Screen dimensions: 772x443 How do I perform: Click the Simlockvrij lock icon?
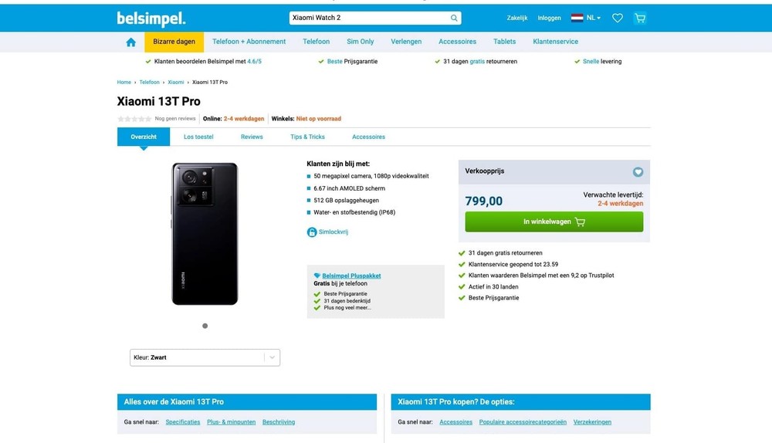click(x=312, y=232)
